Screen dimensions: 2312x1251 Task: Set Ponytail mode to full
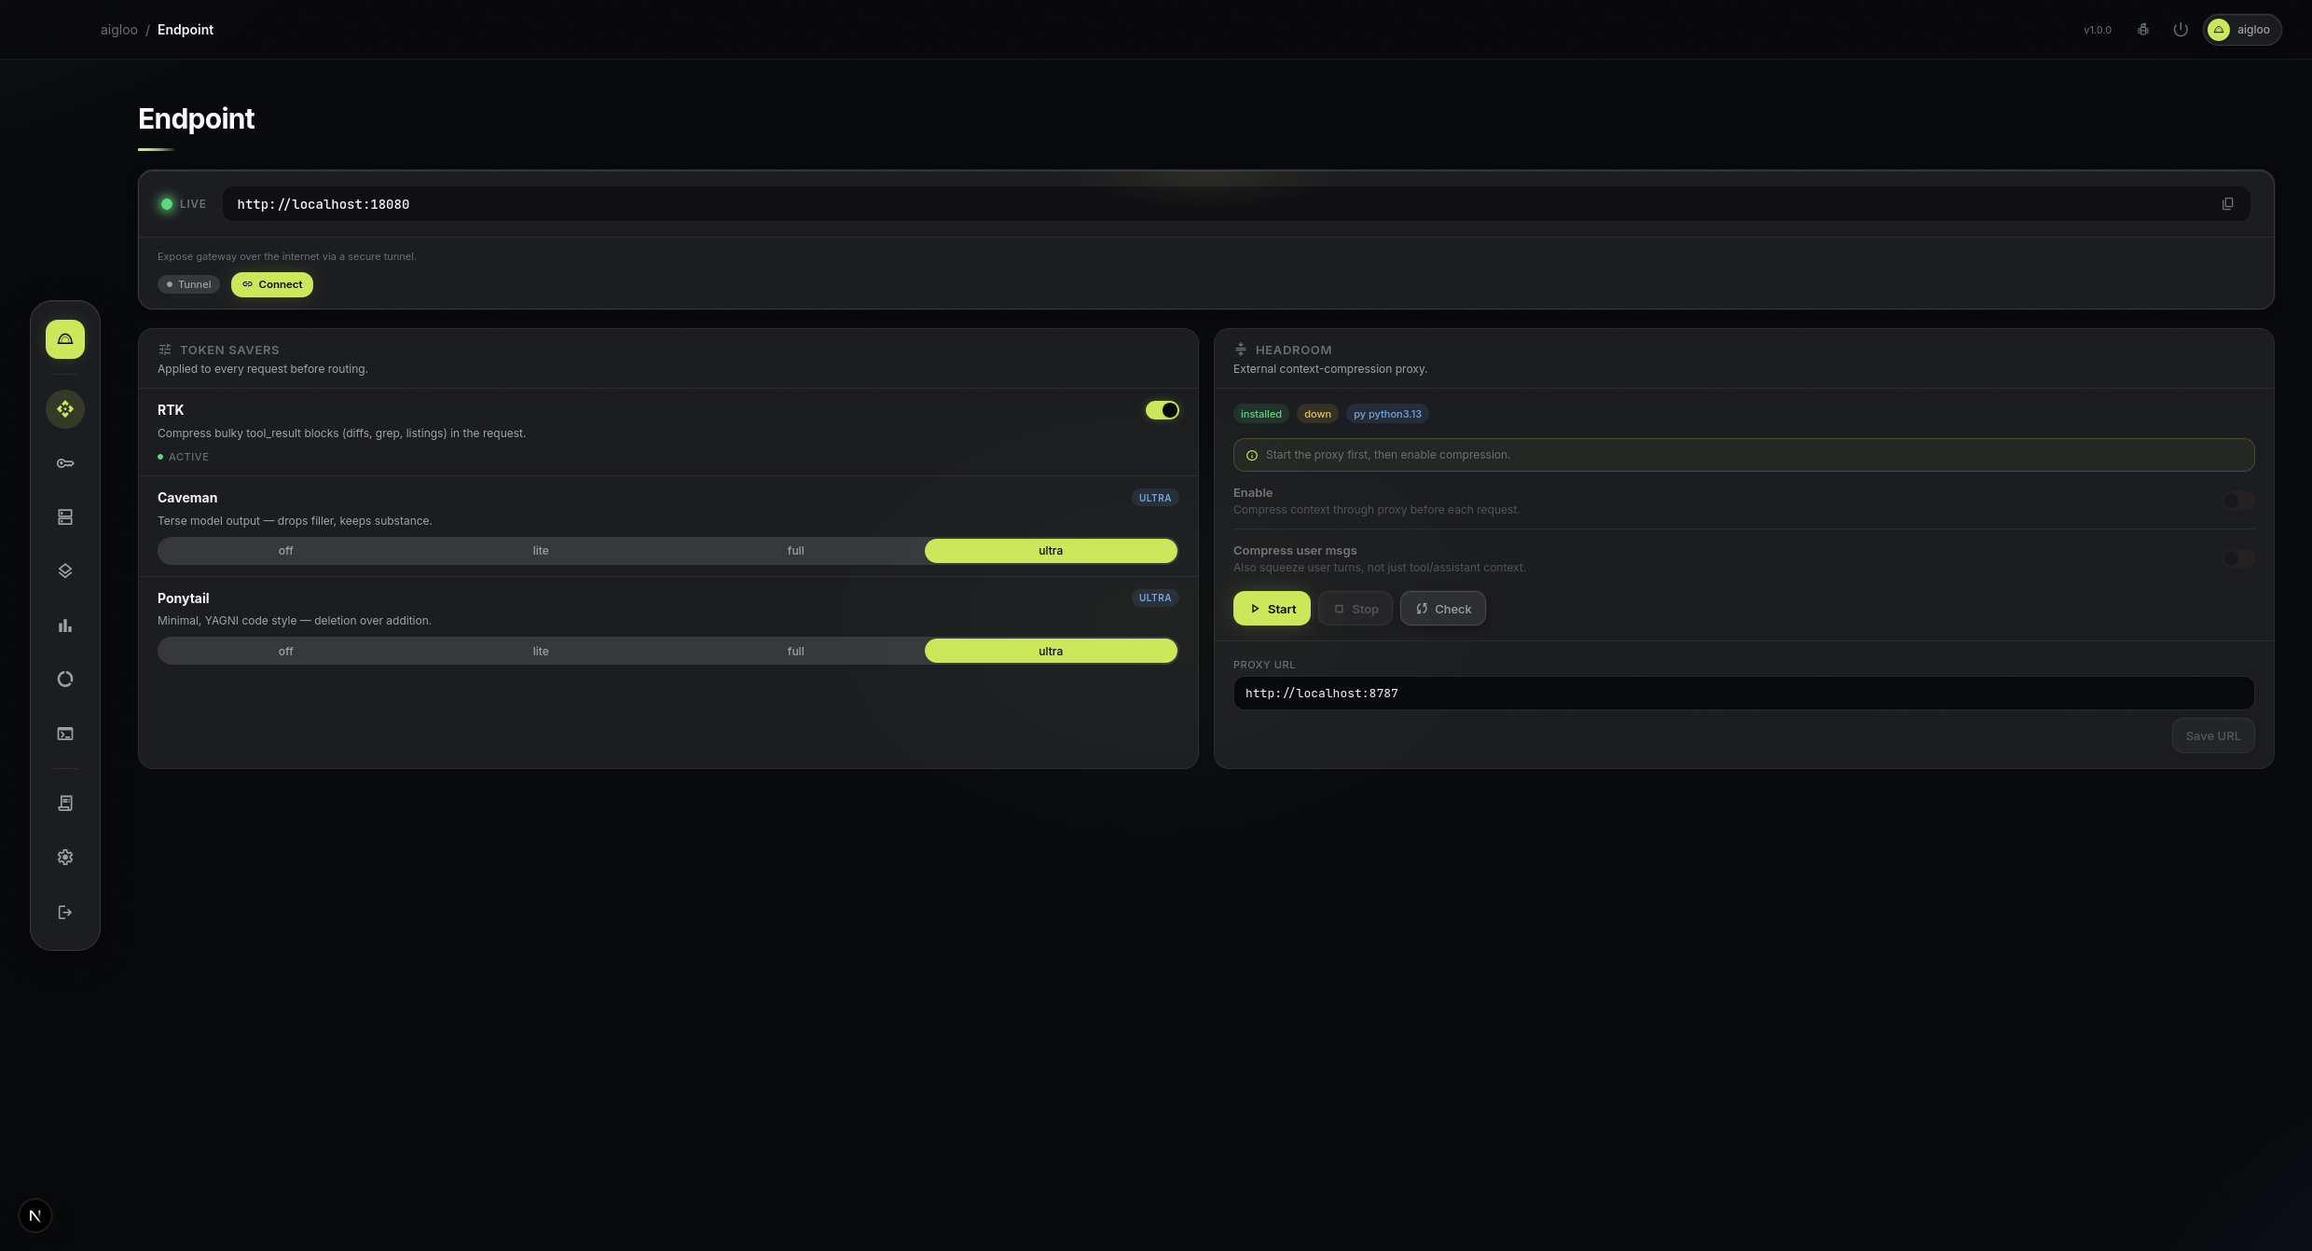[795, 652]
